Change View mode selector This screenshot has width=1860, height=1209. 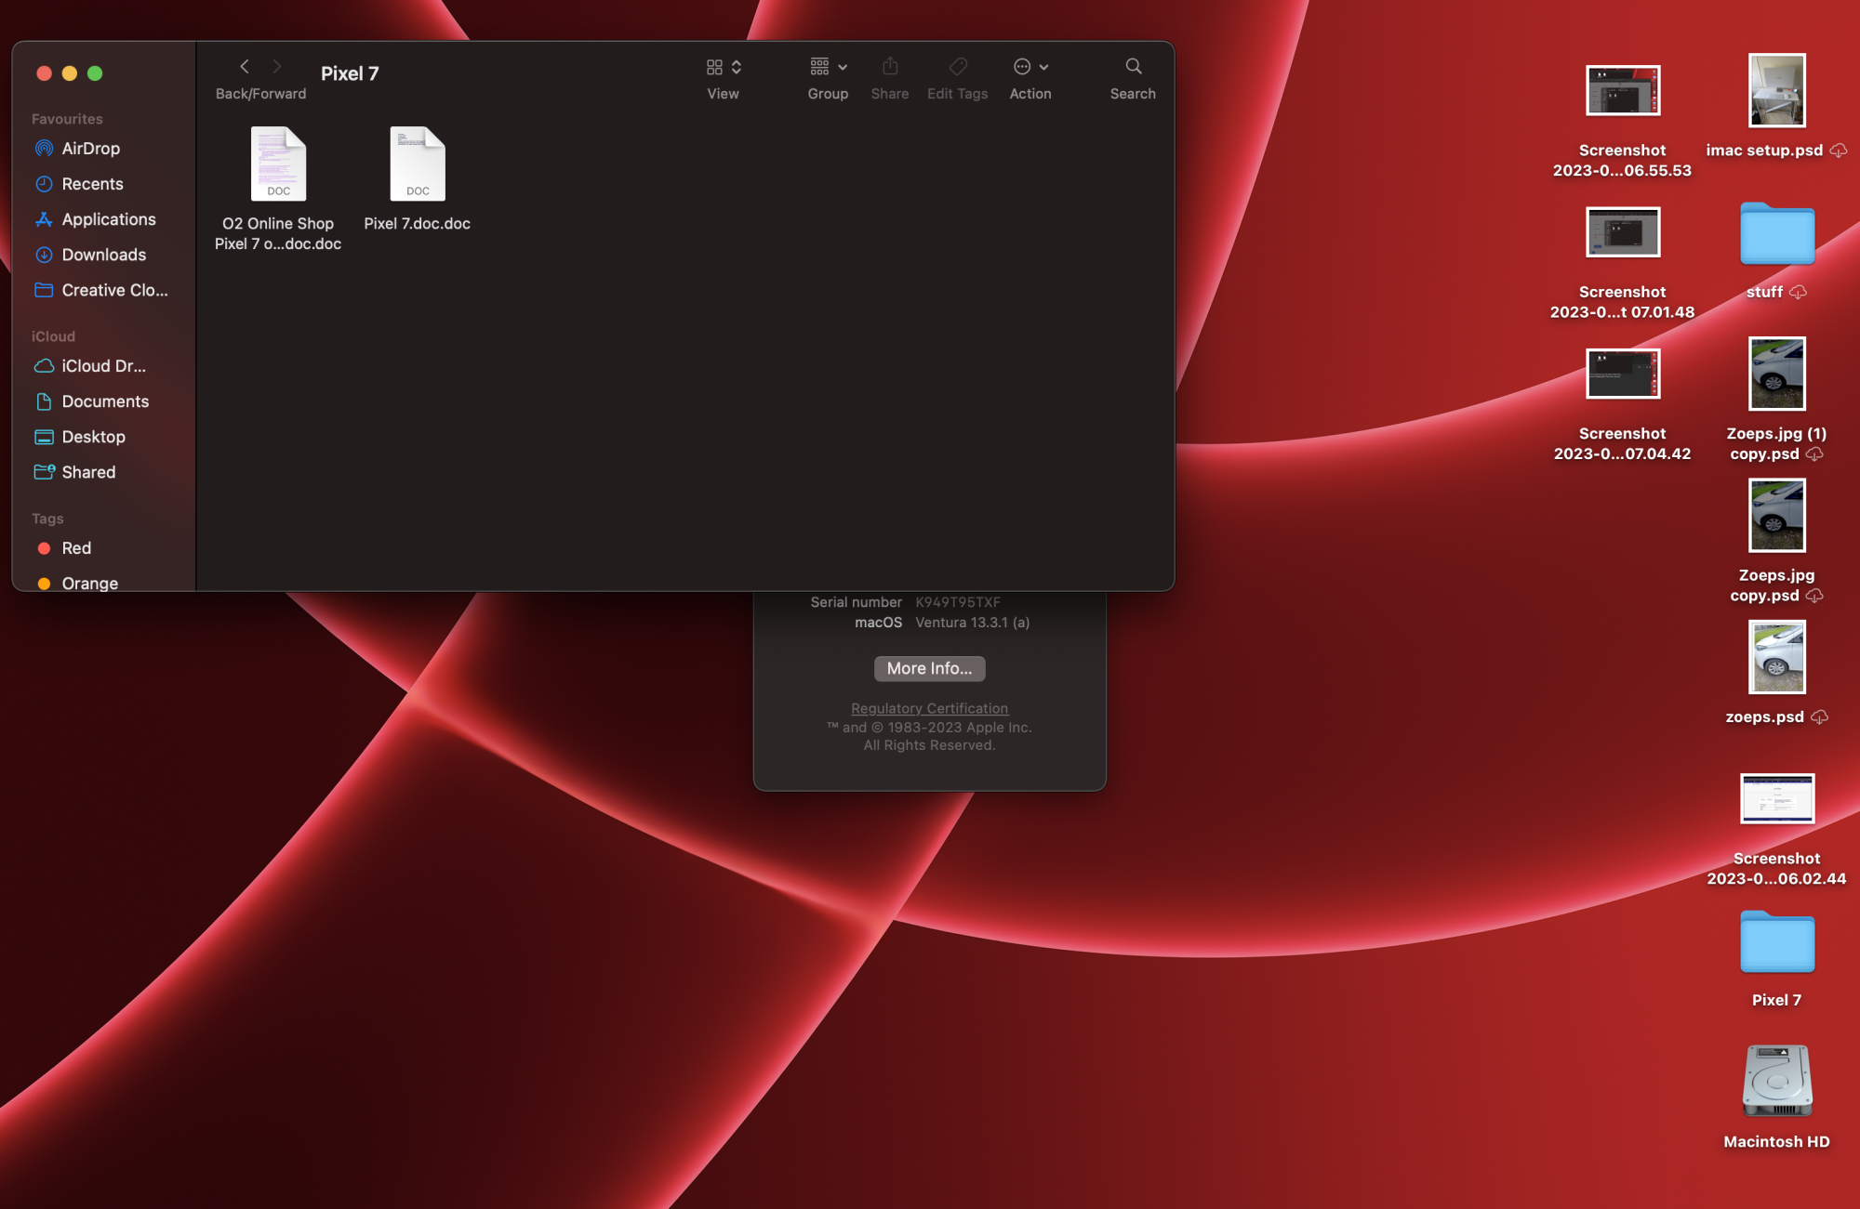click(x=723, y=67)
